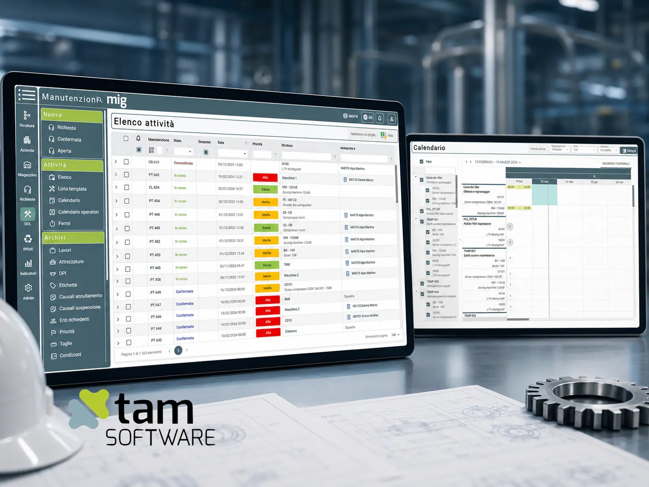Click the QR code icon under Manutenzione

(151, 150)
